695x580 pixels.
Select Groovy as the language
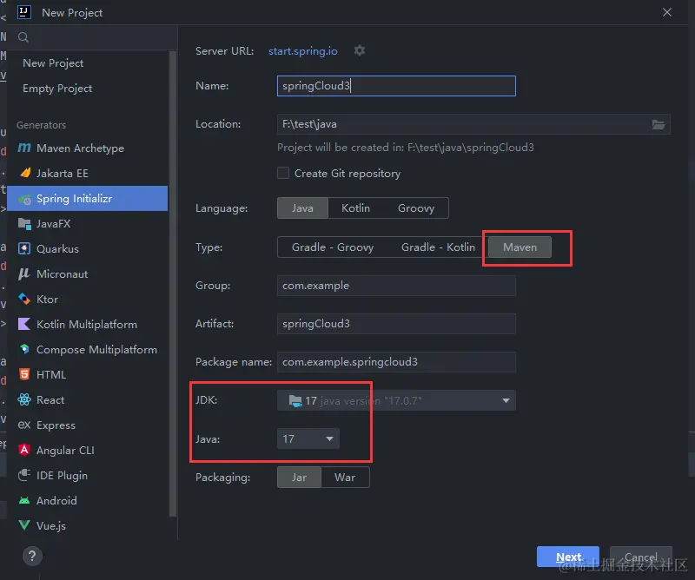click(x=416, y=208)
